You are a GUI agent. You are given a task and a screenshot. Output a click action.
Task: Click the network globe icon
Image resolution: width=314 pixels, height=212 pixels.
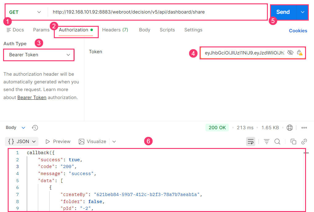coord(289,128)
